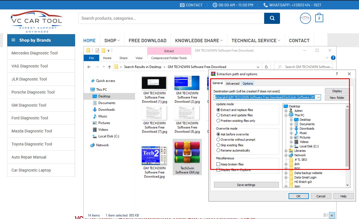The image size is (359, 219).
Task: Click the Explorer help question mark icon
Action: point(333,58)
